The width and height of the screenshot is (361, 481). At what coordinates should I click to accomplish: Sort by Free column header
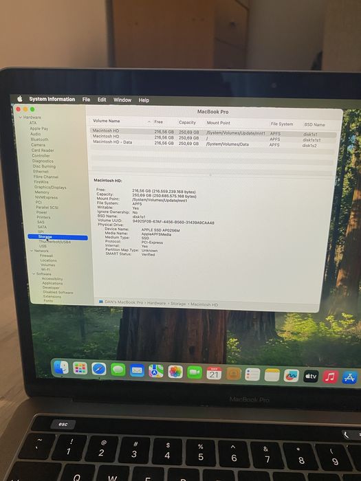(x=158, y=122)
